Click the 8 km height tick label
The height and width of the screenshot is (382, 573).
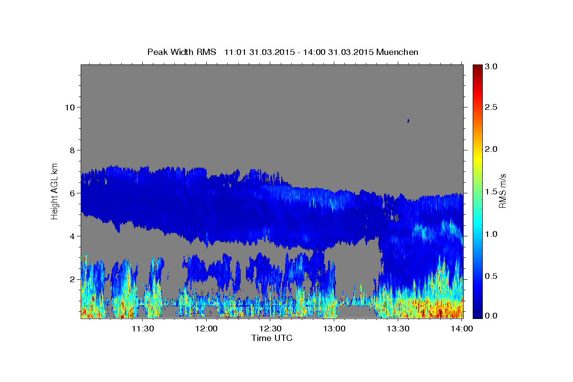72,150
